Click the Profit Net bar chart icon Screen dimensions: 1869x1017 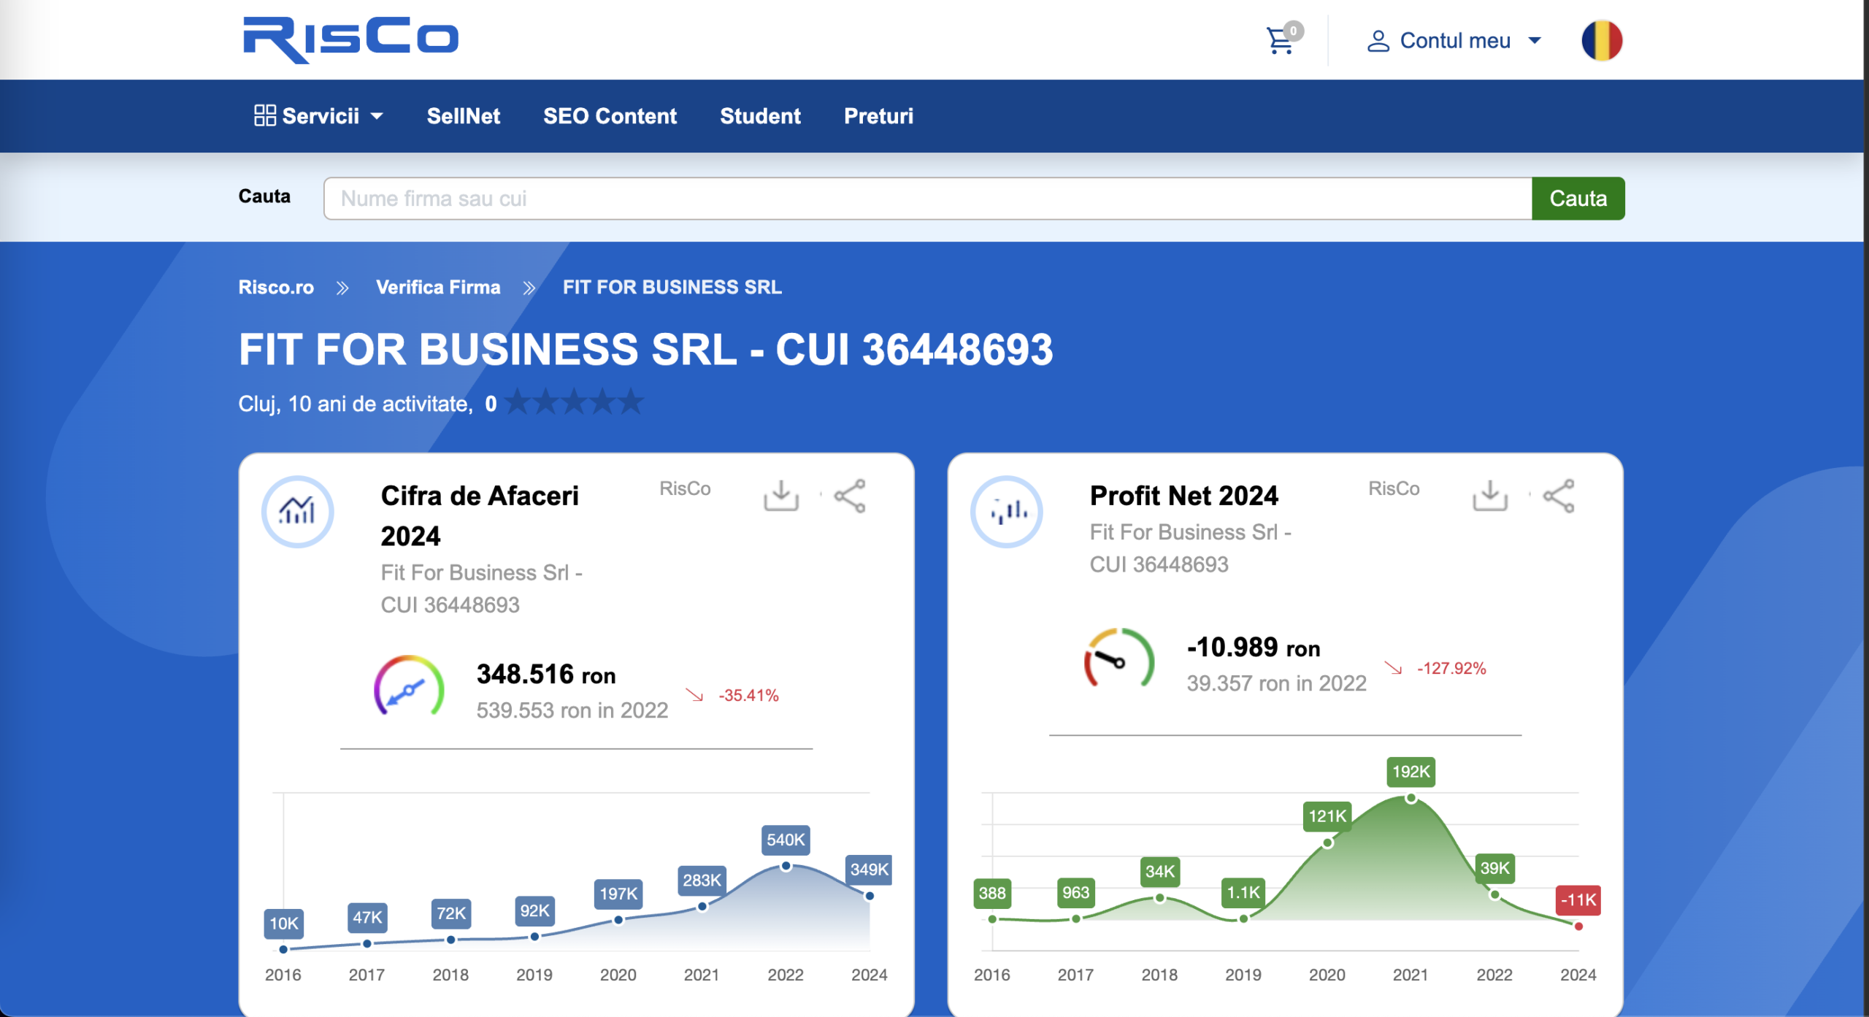[x=1006, y=511]
